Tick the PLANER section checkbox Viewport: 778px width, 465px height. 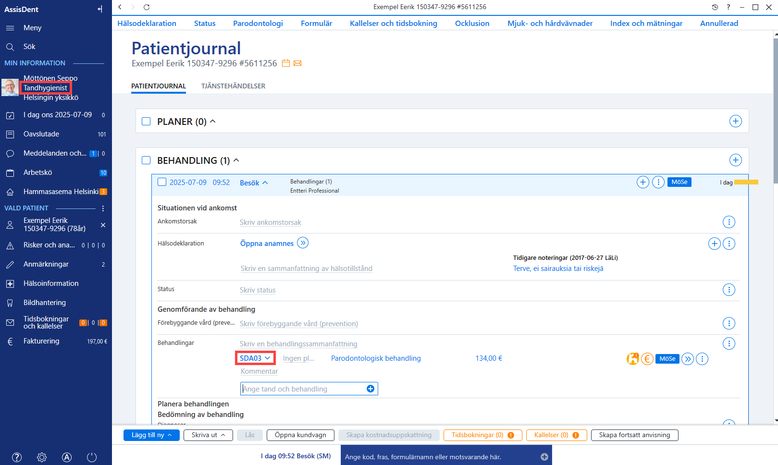[147, 122]
